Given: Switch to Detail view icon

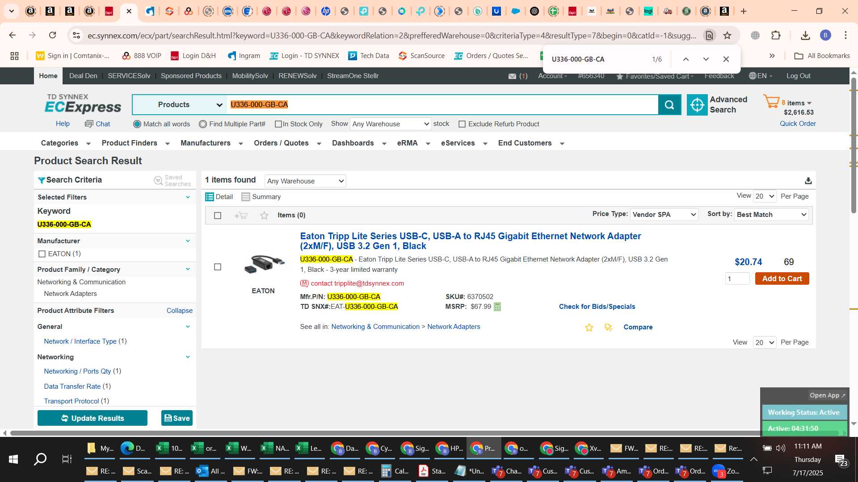Looking at the screenshot, I should [x=209, y=197].
